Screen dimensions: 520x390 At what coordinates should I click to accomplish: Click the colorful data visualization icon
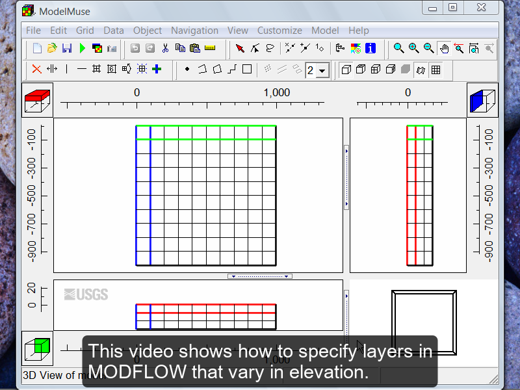(356, 48)
